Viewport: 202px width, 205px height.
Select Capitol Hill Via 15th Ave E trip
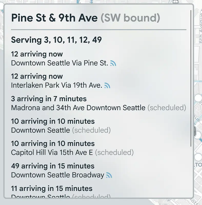pos(52,152)
